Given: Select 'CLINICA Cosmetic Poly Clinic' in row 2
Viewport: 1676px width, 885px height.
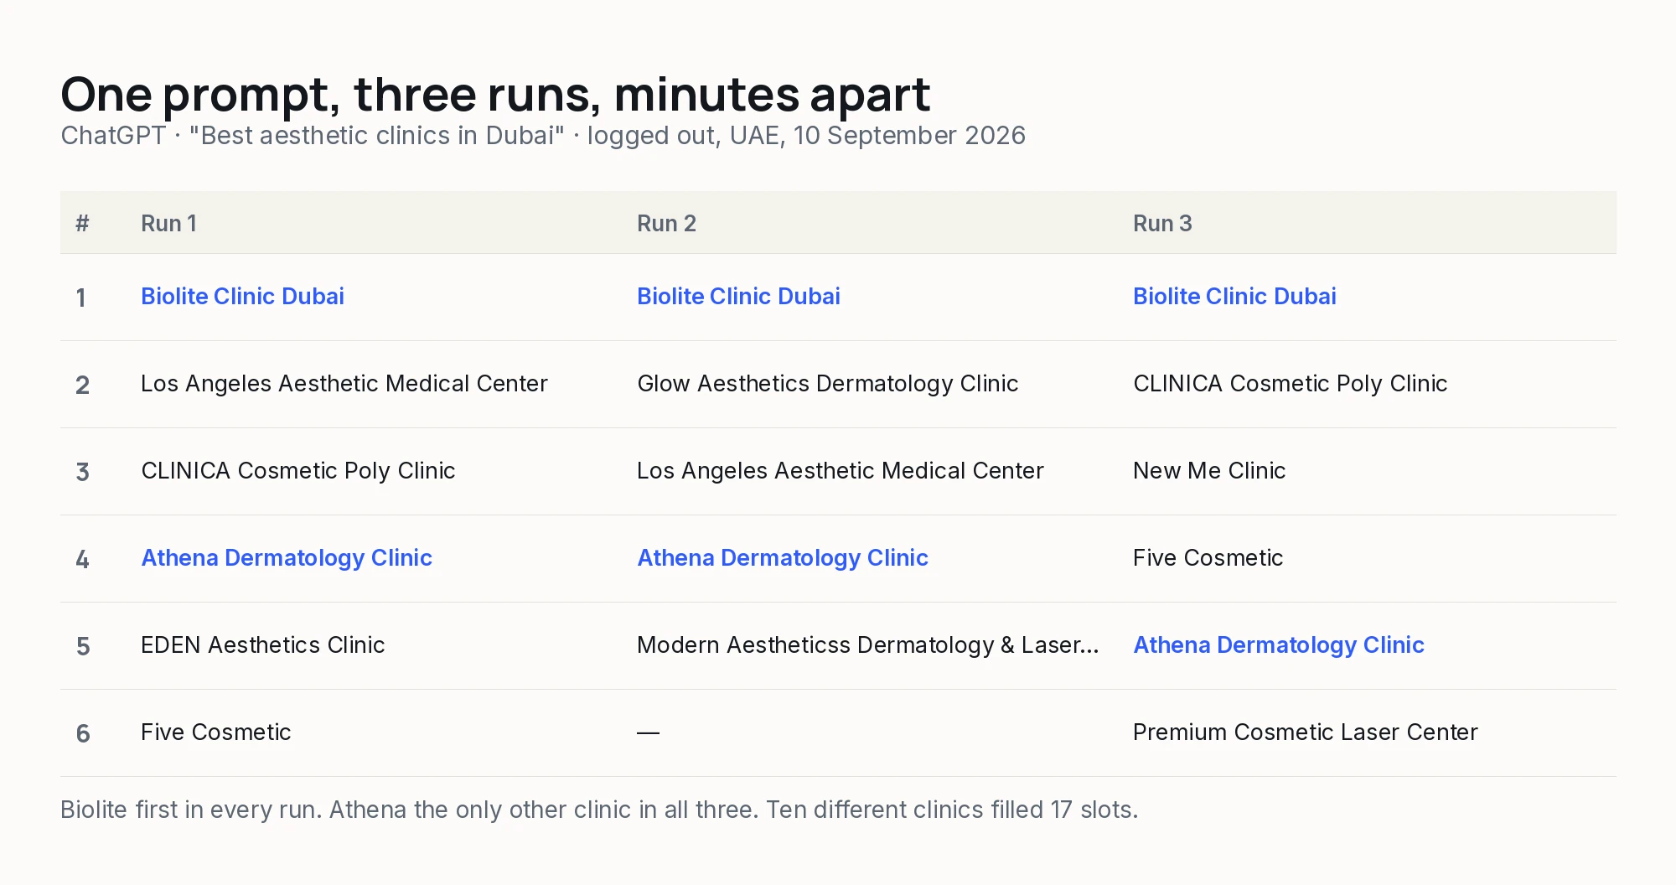Looking at the screenshot, I should [1290, 383].
